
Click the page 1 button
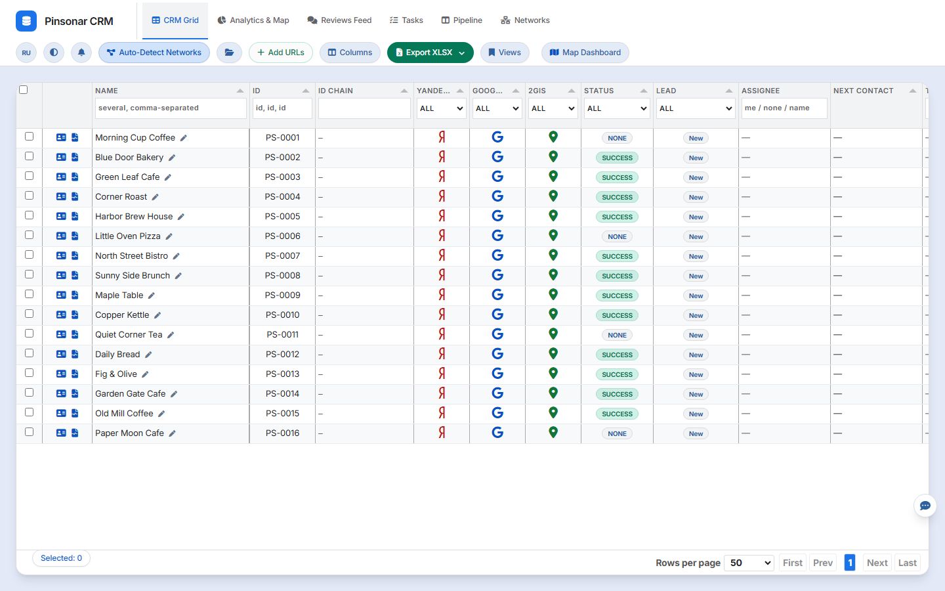coord(849,563)
